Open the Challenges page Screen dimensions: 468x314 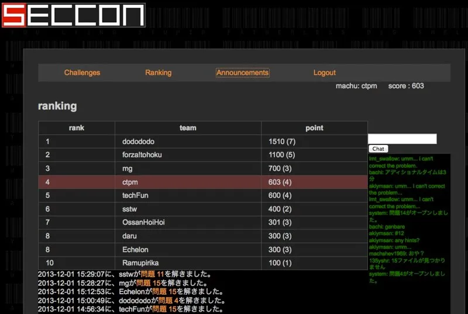82,73
